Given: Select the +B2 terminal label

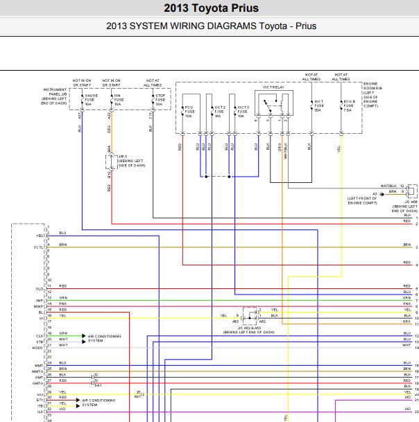Looking at the screenshot, I should click(40, 236).
